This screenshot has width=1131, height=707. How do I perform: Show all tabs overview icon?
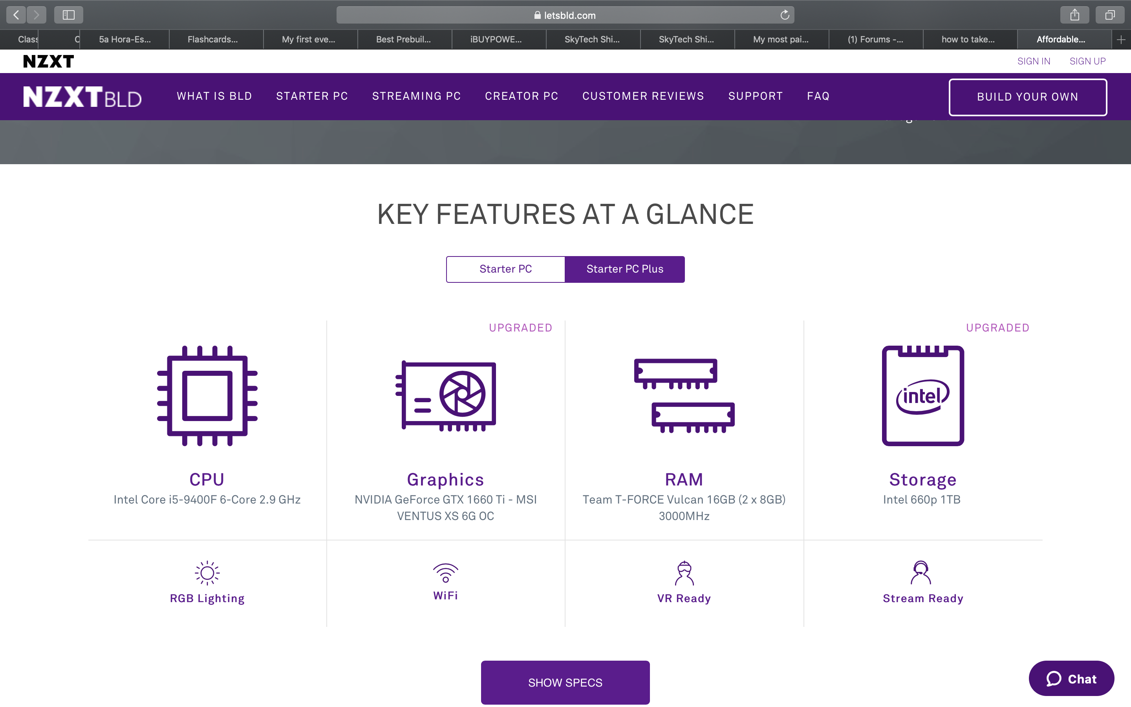coord(1109,15)
